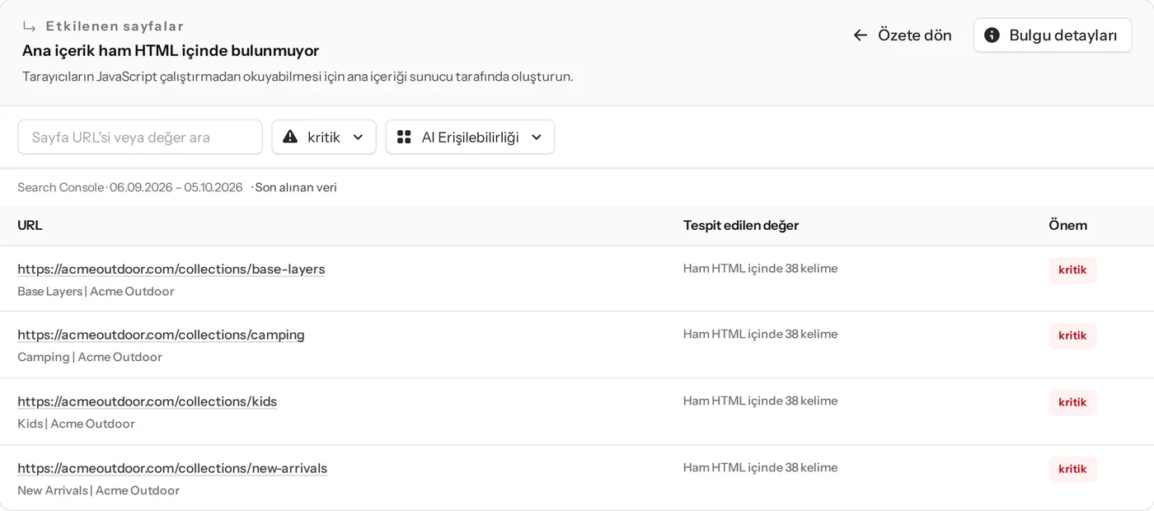Click the detected value in camping row
1154x511 pixels.
[x=760, y=334]
